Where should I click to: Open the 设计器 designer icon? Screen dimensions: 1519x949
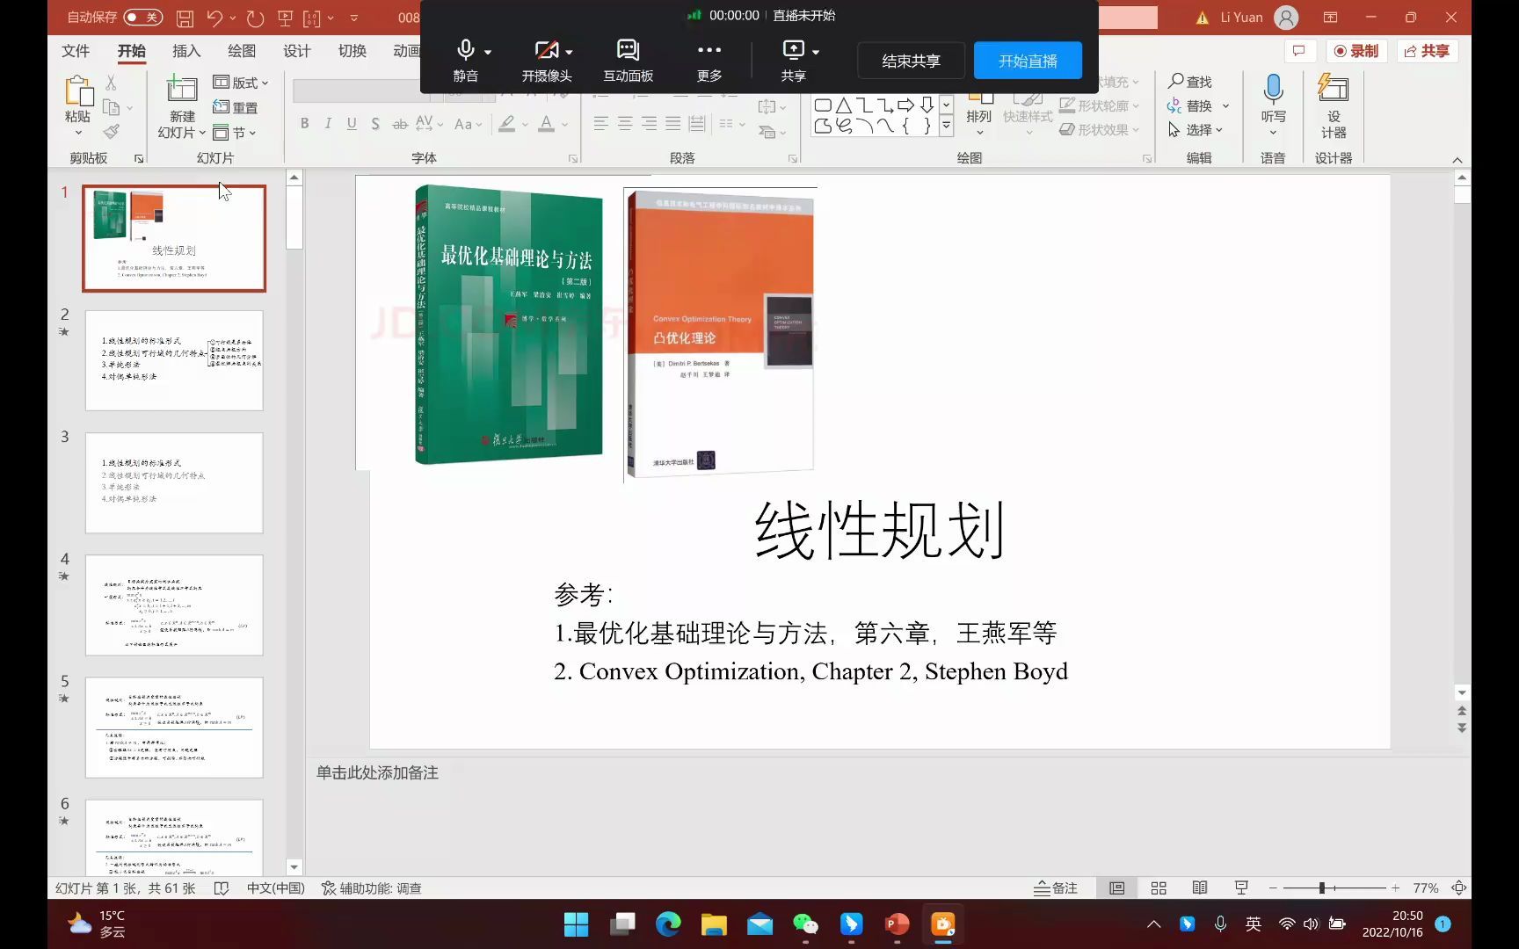(x=1334, y=89)
